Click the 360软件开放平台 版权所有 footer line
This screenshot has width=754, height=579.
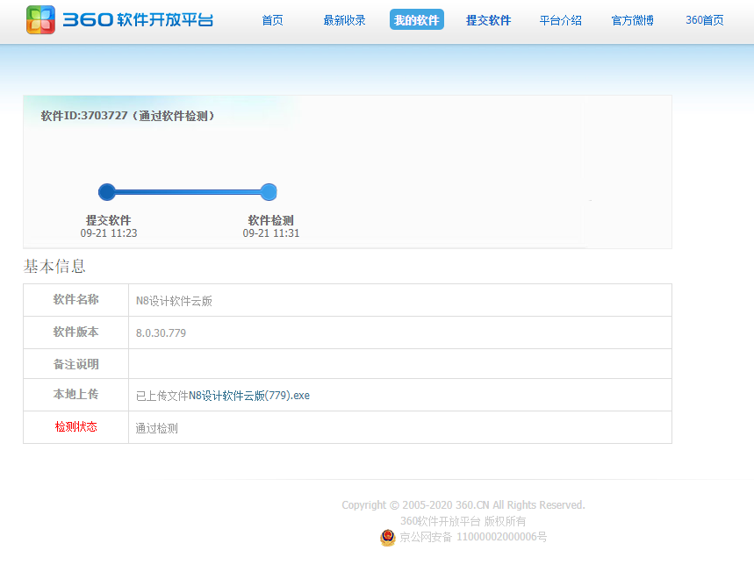[x=463, y=521]
